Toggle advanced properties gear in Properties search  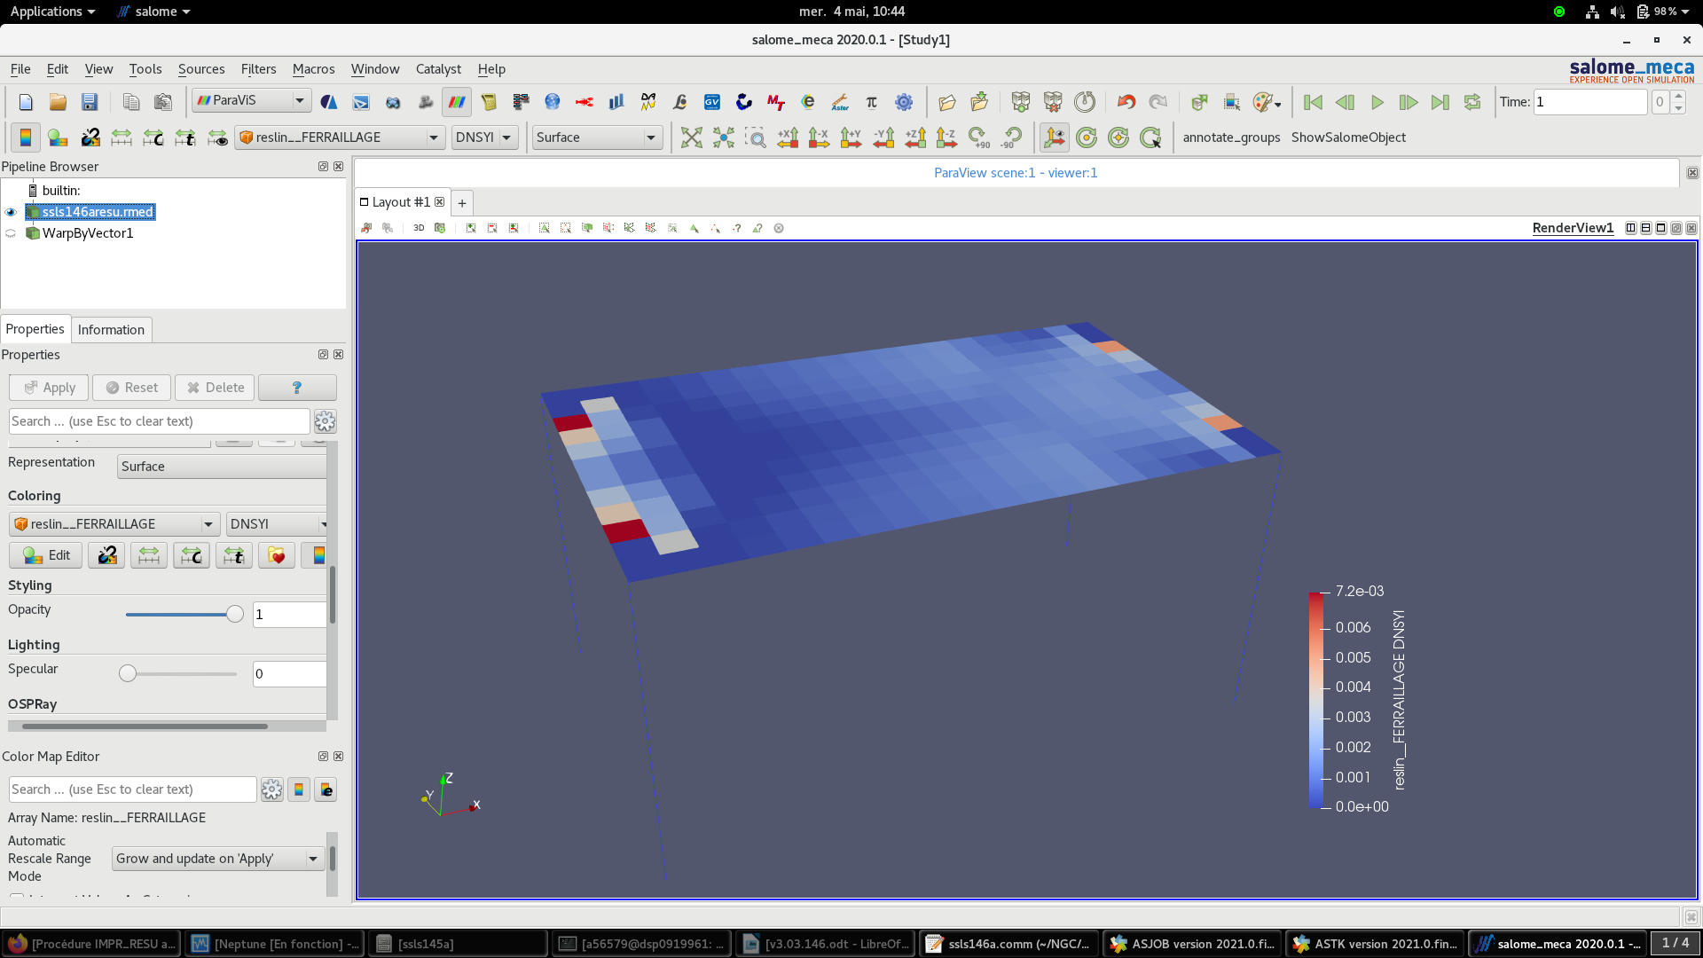click(325, 421)
